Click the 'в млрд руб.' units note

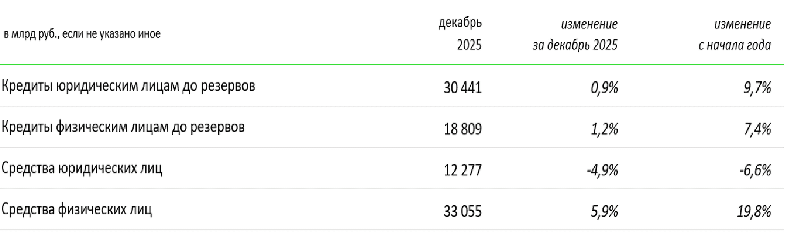pyautogui.click(x=82, y=34)
